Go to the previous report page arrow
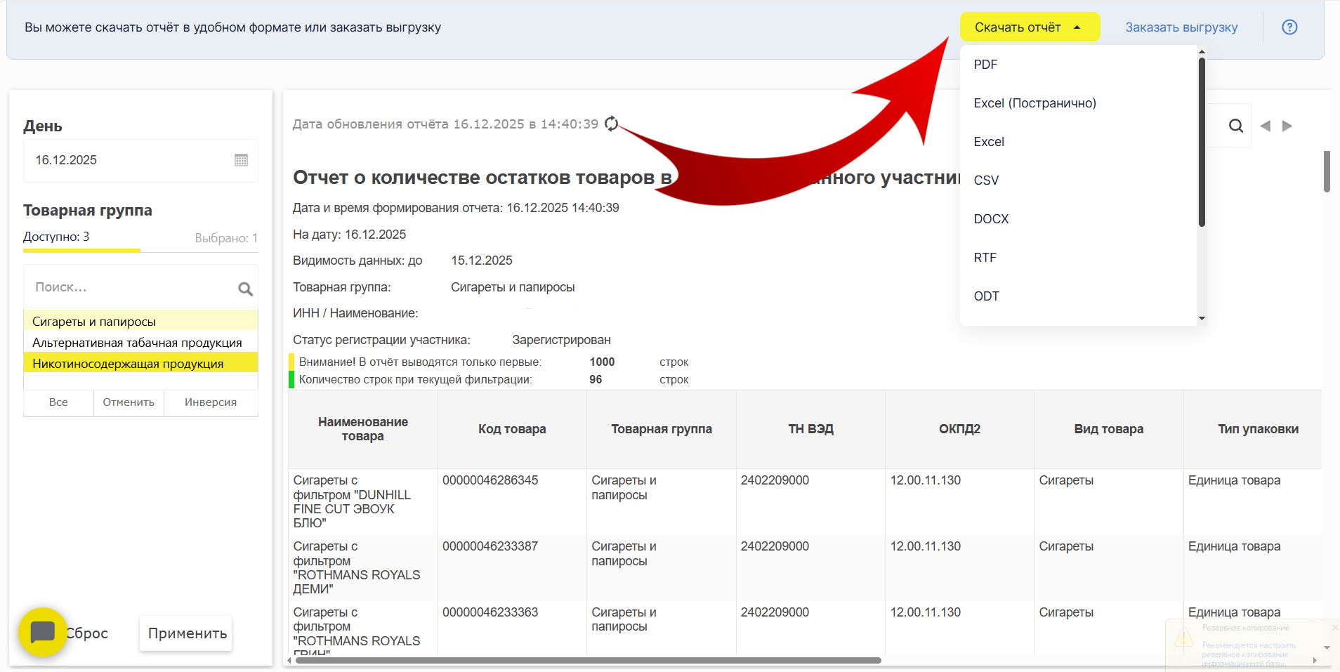This screenshot has height=672, width=1340. click(x=1266, y=126)
